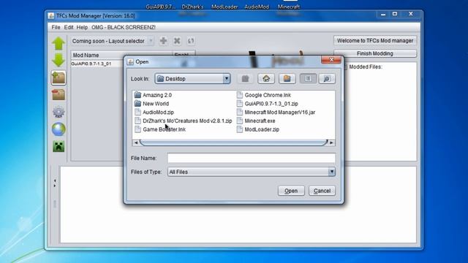
Task: Click the refresh layout icon
Action: (x=191, y=41)
